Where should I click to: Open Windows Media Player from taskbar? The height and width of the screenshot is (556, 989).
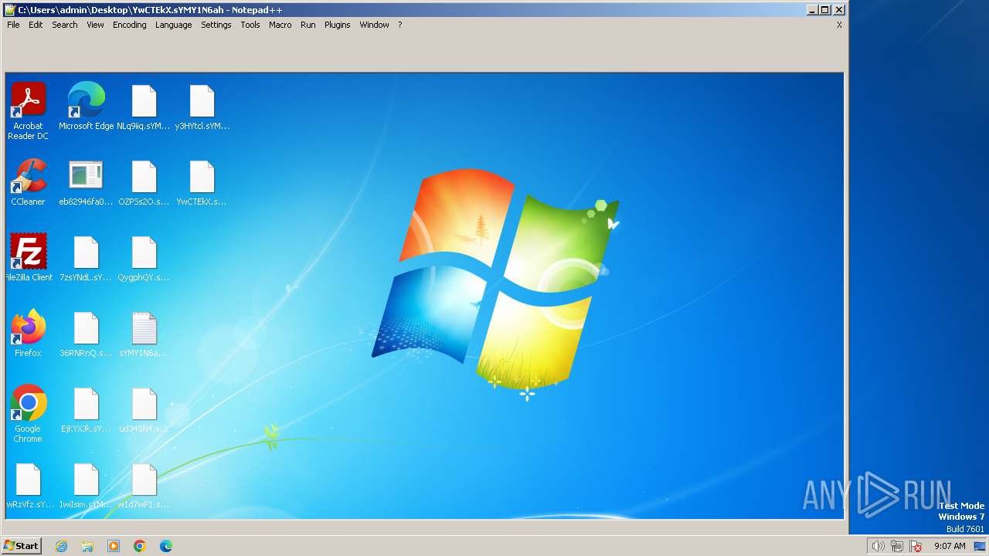point(114,546)
